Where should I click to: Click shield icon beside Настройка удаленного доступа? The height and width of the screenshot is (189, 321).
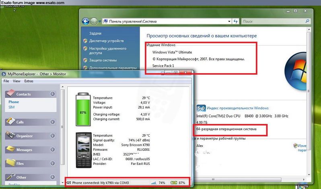point(85,49)
